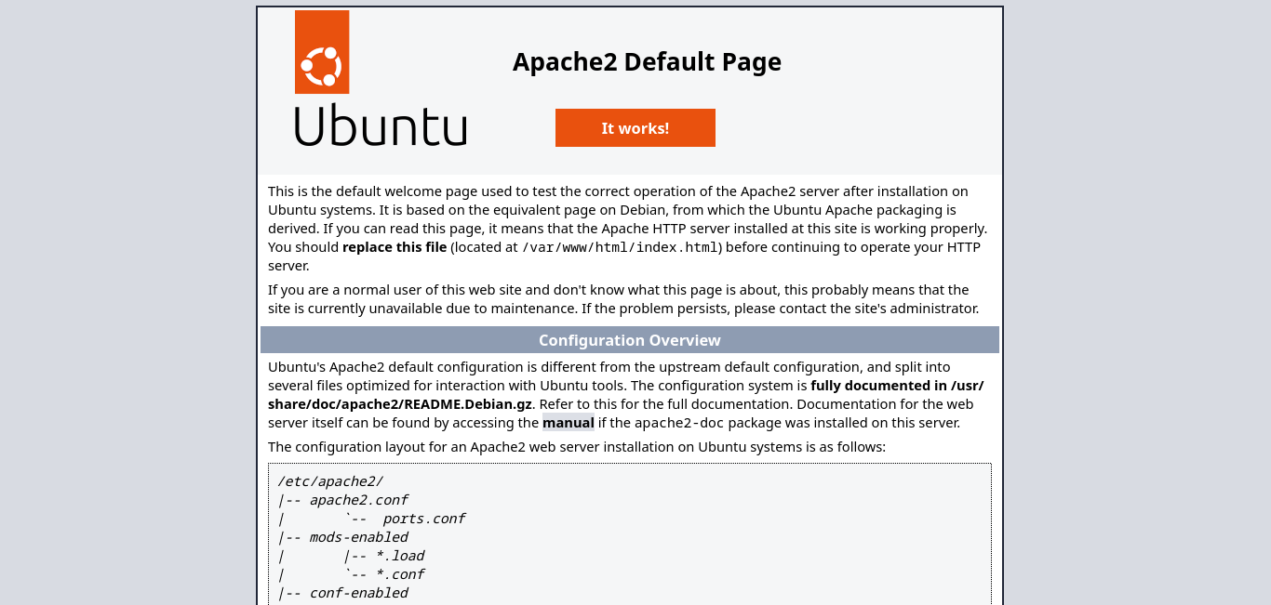Click the "apache2-doc" package name
The image size is (1271, 605).
click(x=679, y=423)
